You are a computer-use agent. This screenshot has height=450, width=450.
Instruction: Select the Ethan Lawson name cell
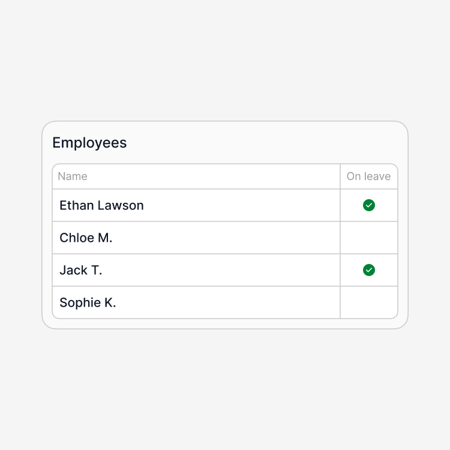tap(196, 205)
